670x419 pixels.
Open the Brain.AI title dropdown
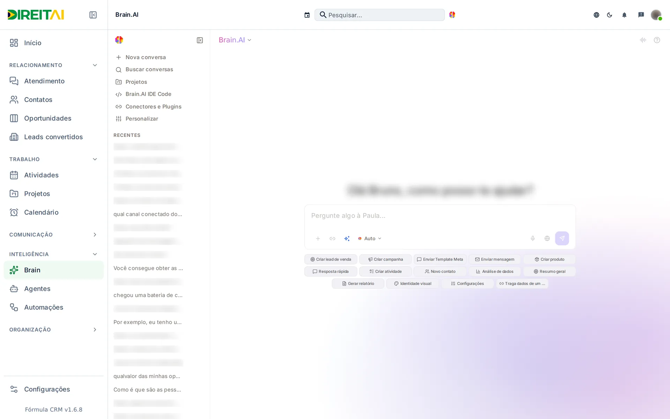(235, 40)
